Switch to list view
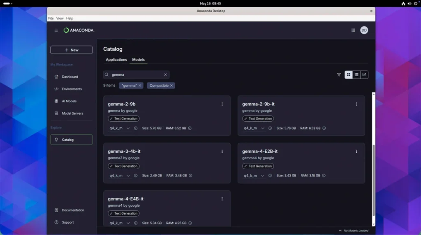This screenshot has height=235, width=421. [x=356, y=75]
